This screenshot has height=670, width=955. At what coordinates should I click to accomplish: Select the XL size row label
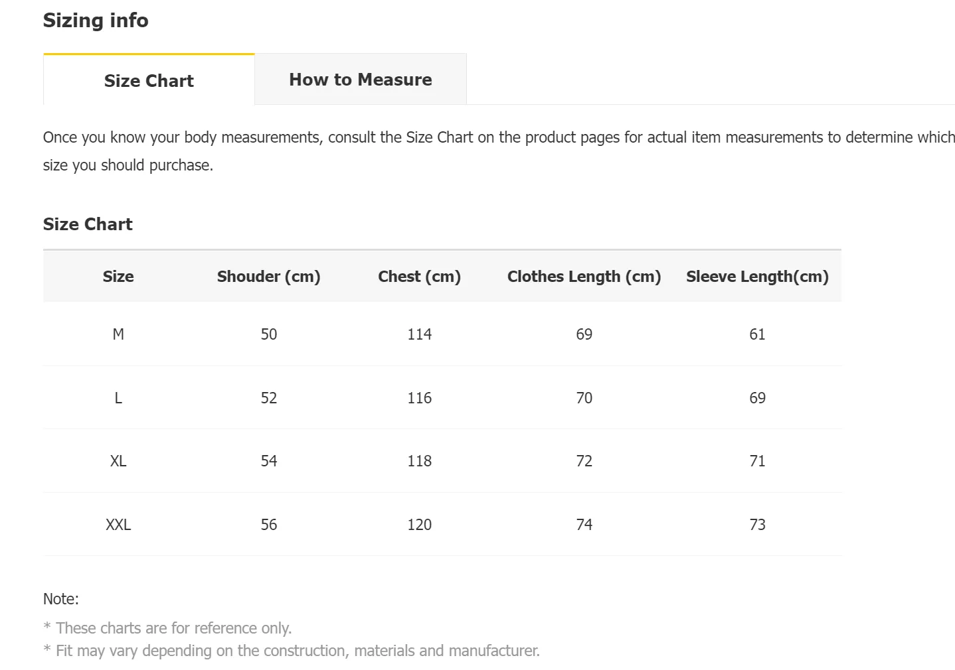(118, 461)
